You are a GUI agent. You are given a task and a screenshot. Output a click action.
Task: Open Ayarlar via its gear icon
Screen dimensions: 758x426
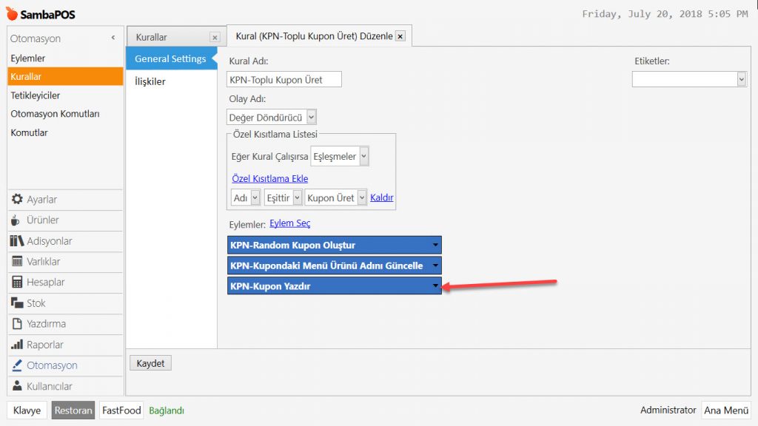click(17, 200)
